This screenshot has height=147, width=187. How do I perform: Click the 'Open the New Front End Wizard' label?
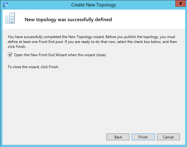[60, 55]
